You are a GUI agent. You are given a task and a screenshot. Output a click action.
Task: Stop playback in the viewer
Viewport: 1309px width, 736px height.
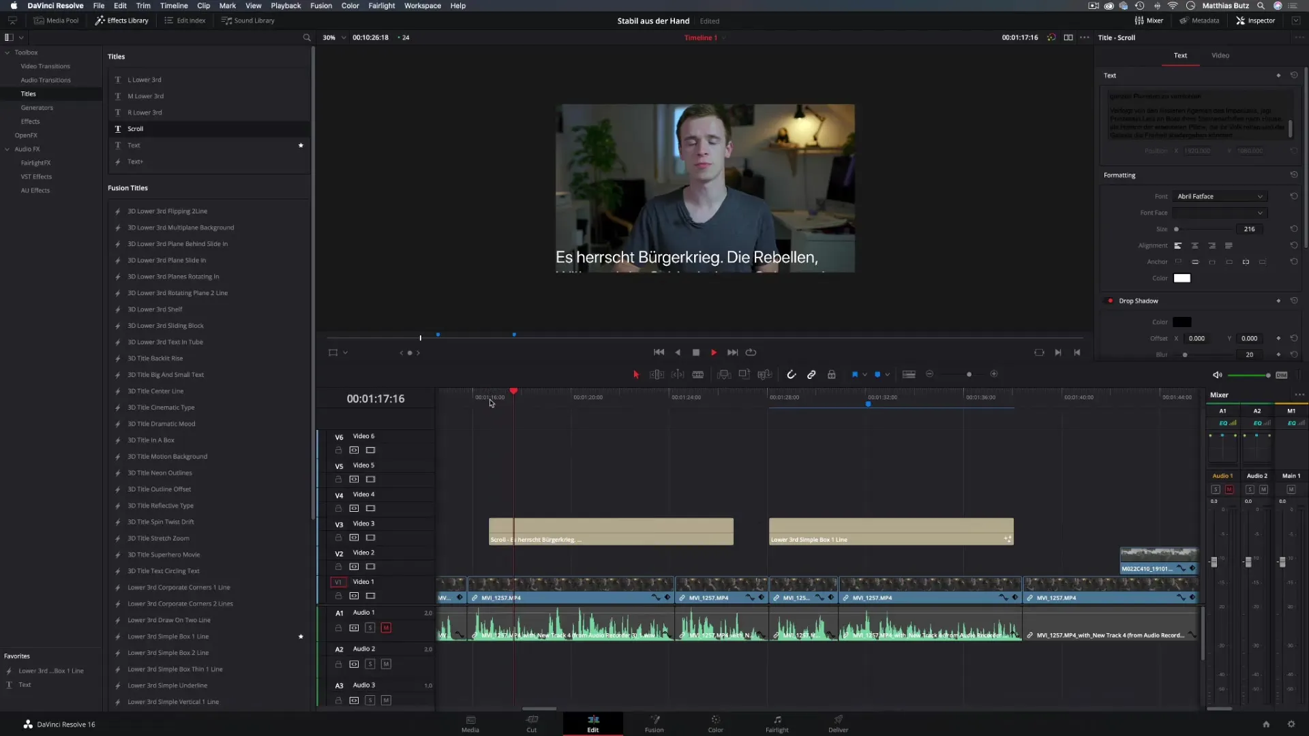696,352
